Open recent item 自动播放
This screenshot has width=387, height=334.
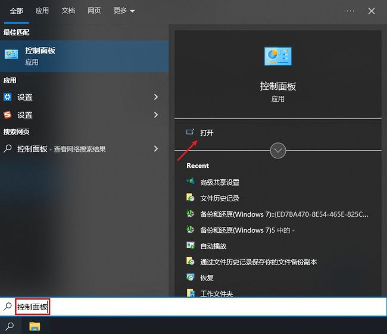(213, 246)
